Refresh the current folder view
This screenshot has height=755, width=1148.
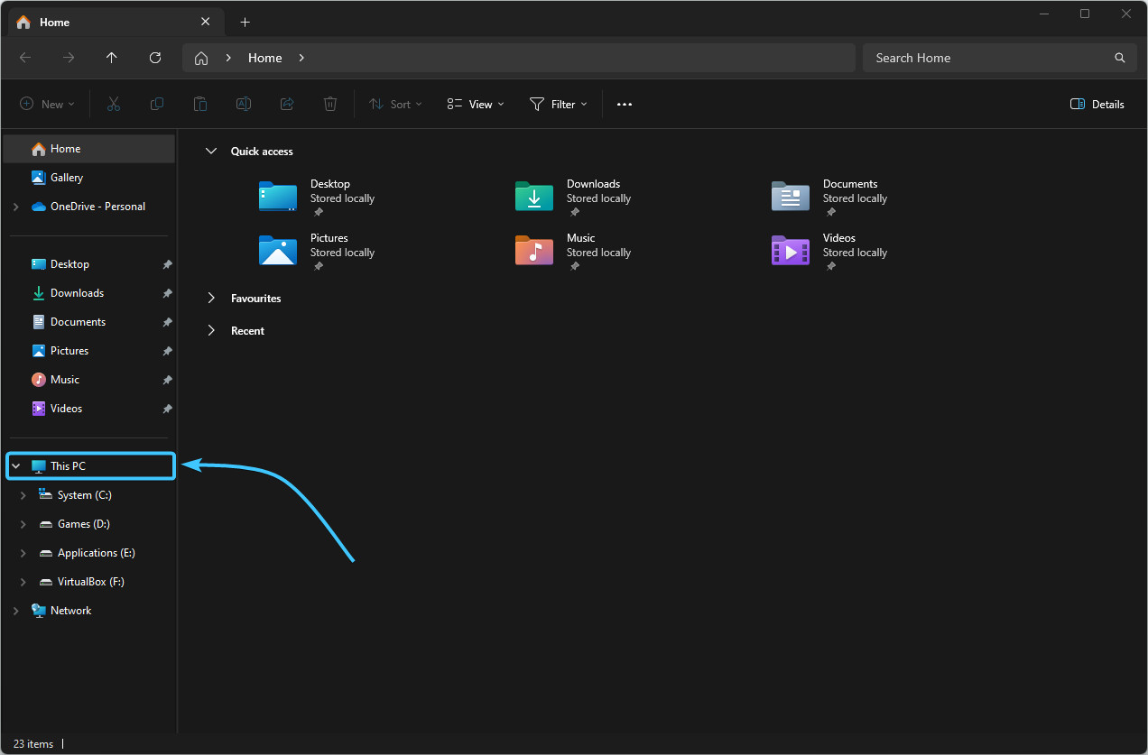[x=155, y=58]
